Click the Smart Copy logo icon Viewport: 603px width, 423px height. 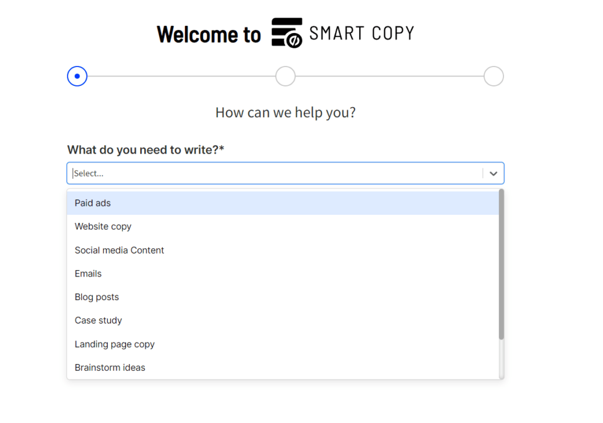click(287, 33)
